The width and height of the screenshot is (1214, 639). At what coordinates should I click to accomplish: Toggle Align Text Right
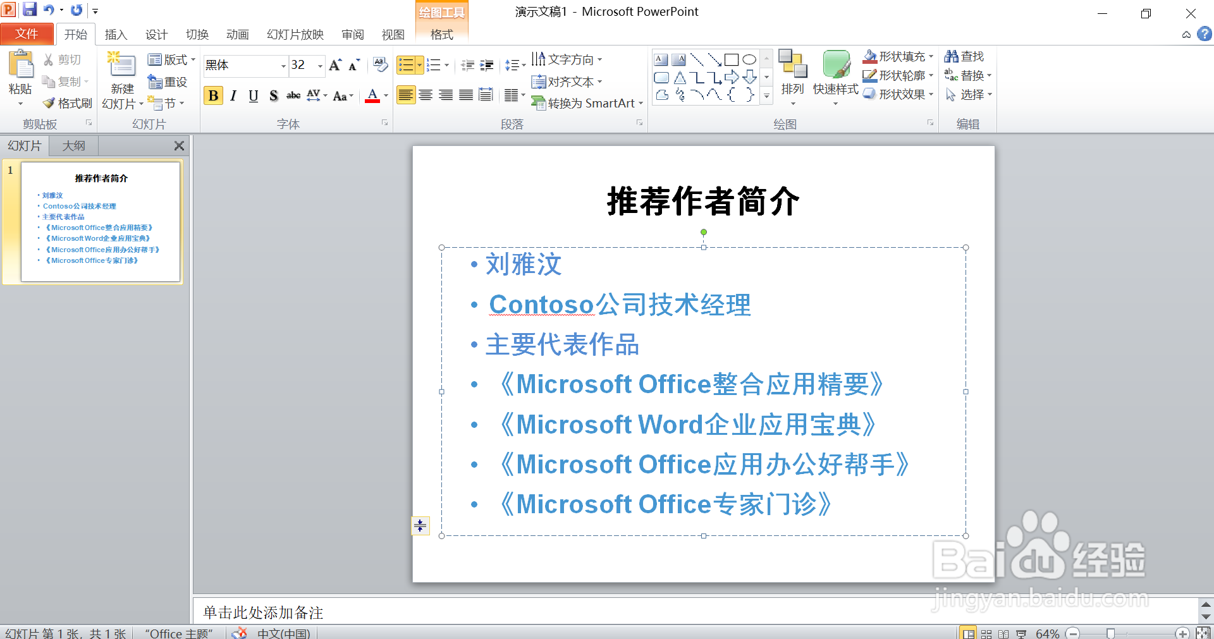[446, 95]
